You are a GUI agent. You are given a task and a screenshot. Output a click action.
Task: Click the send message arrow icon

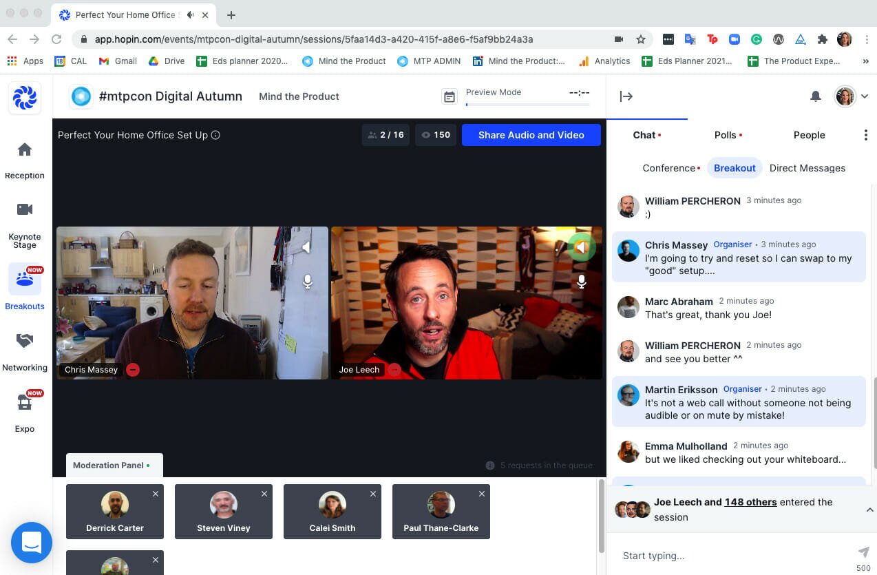(863, 552)
